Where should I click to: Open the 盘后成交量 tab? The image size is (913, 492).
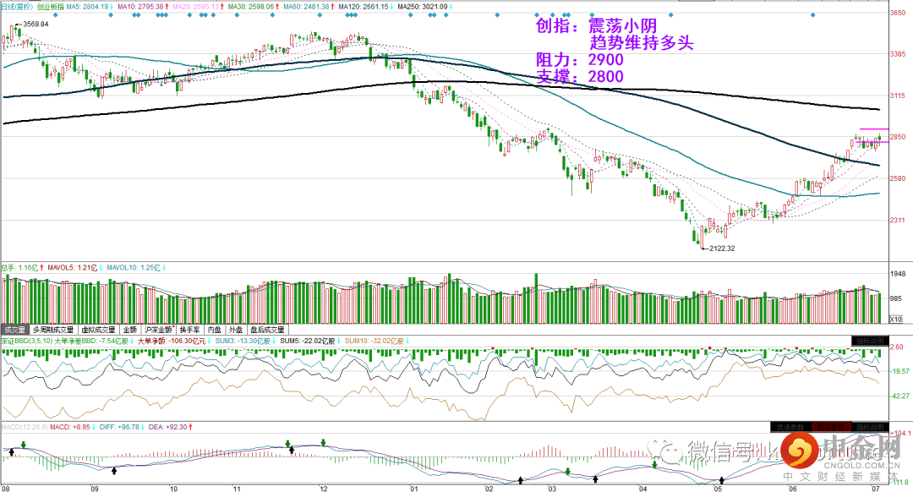(268, 330)
